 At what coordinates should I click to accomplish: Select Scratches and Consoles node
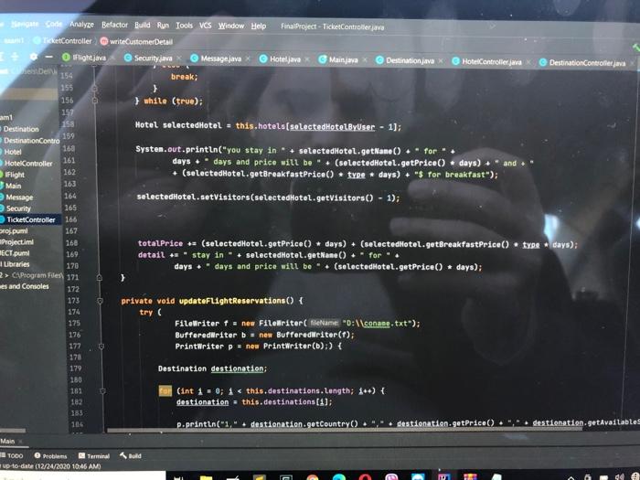coord(25,286)
